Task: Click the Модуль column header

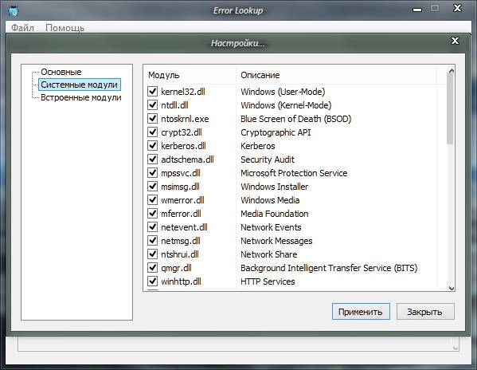Action: [x=190, y=75]
